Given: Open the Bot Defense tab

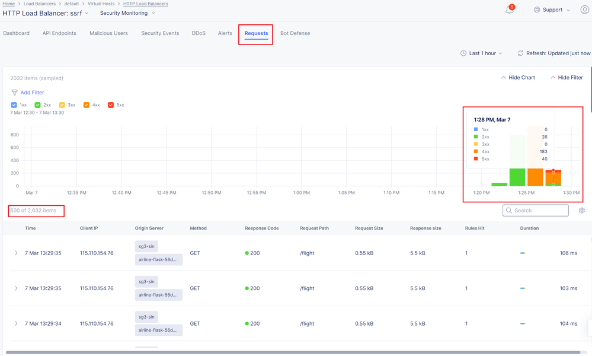Looking at the screenshot, I should (295, 33).
